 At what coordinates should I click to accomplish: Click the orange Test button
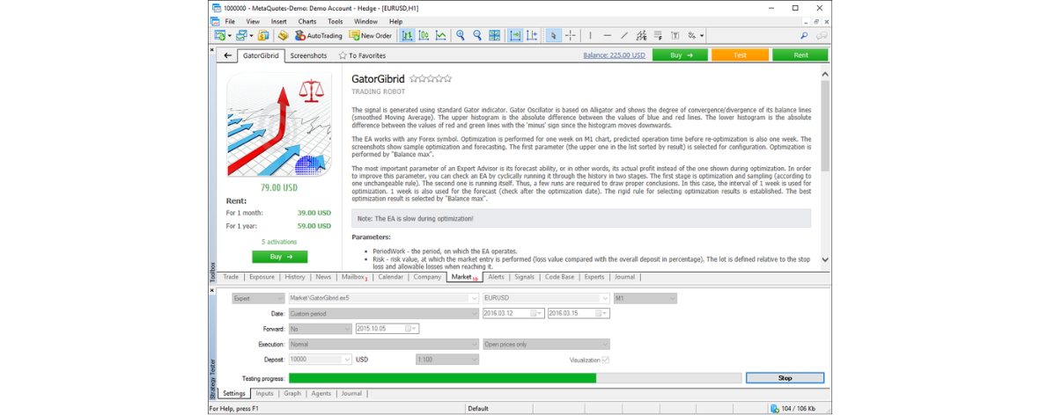741,55
